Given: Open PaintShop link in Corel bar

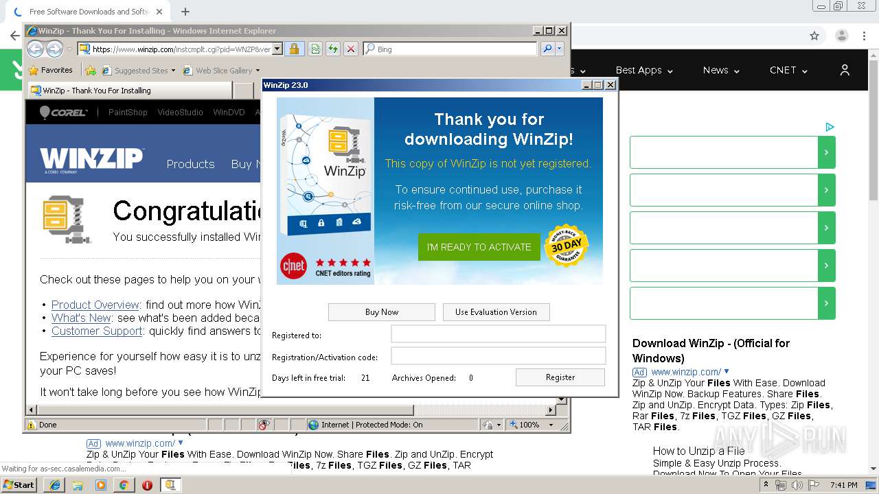Looking at the screenshot, I should click(128, 113).
